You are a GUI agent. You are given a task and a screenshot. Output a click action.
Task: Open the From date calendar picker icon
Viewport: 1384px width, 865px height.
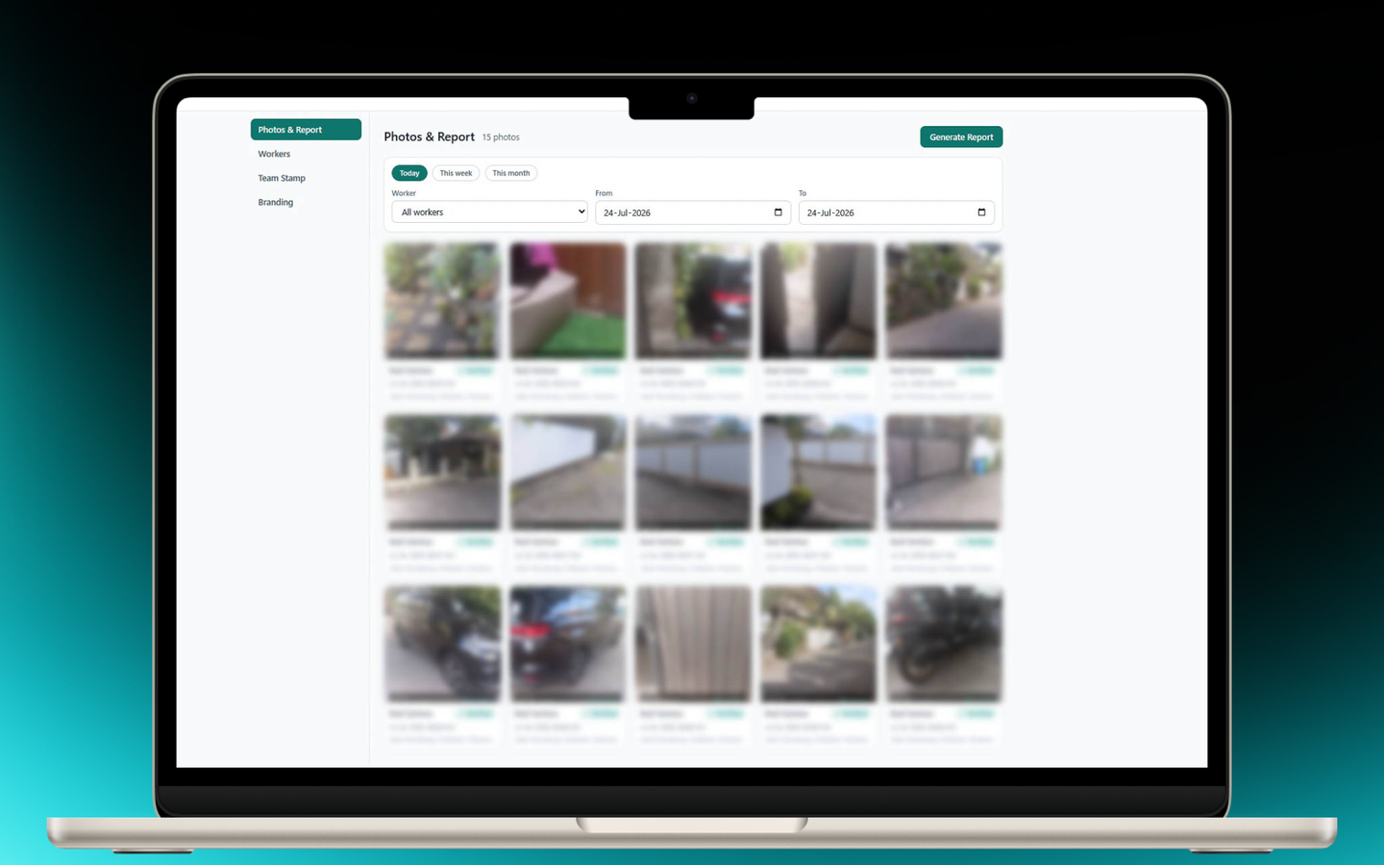click(778, 212)
